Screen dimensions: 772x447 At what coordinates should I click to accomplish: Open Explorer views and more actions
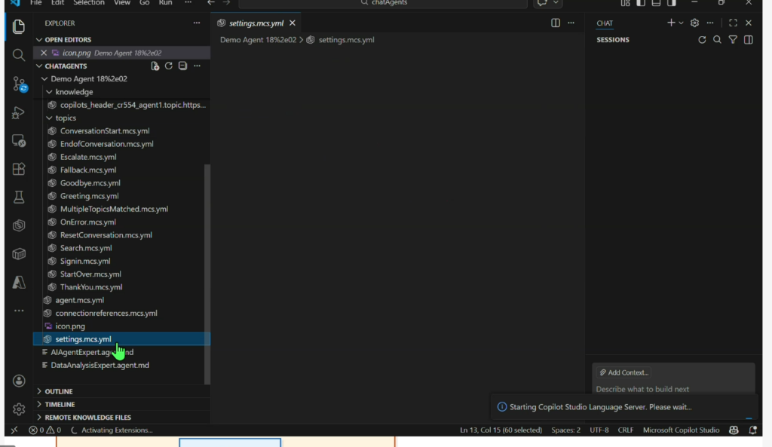(197, 23)
